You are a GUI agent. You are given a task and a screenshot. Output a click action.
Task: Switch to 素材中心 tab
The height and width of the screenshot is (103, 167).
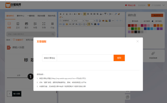point(21,16)
